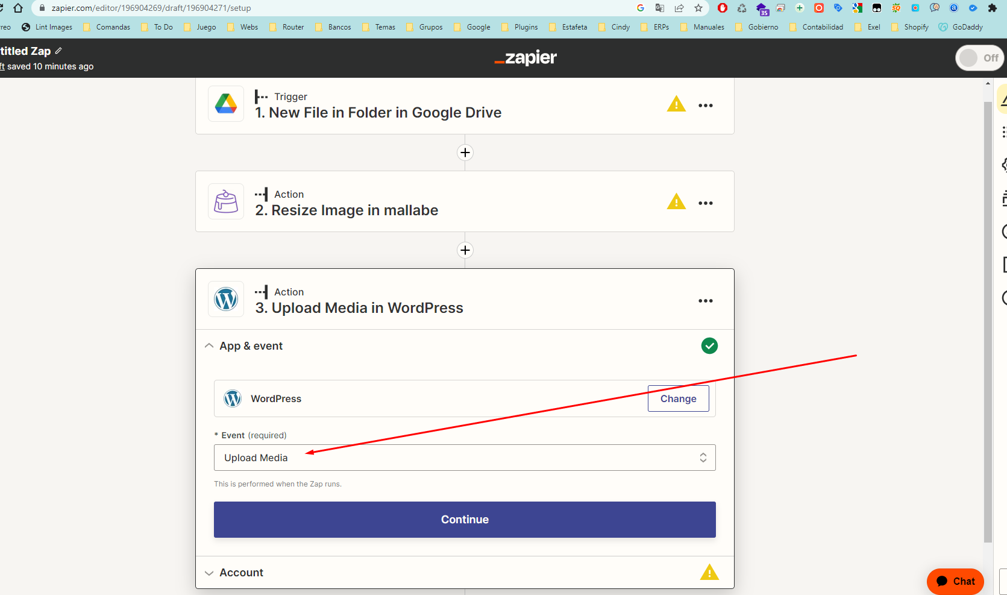Click the warning triangle on Resize Image step

(676, 202)
